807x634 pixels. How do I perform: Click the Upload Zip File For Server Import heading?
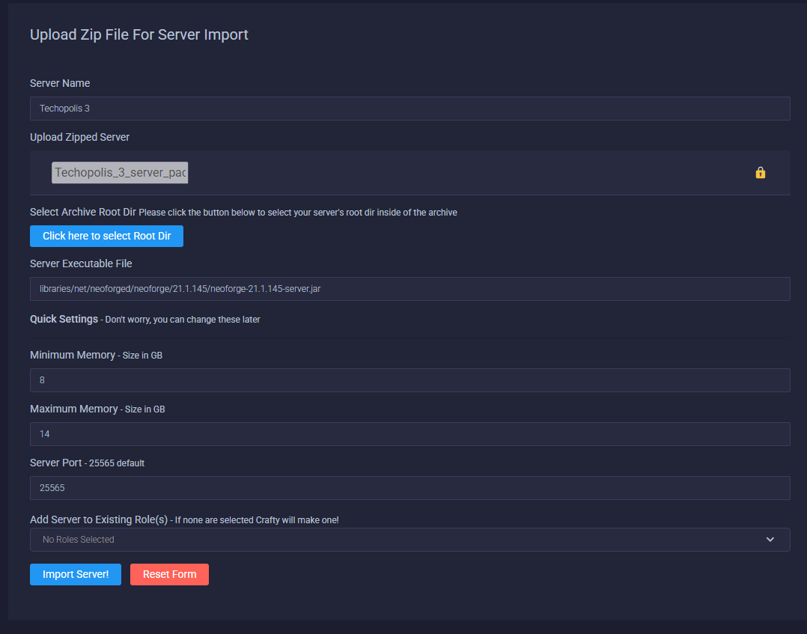coord(139,34)
